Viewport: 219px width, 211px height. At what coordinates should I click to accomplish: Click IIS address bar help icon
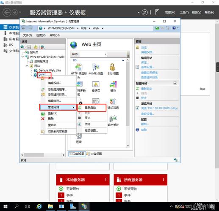[x=174, y=28]
